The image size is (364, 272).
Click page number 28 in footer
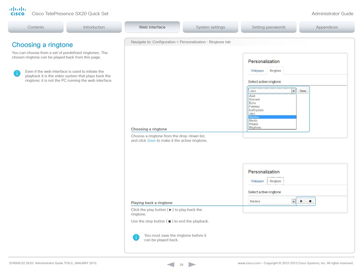pos(181,265)
